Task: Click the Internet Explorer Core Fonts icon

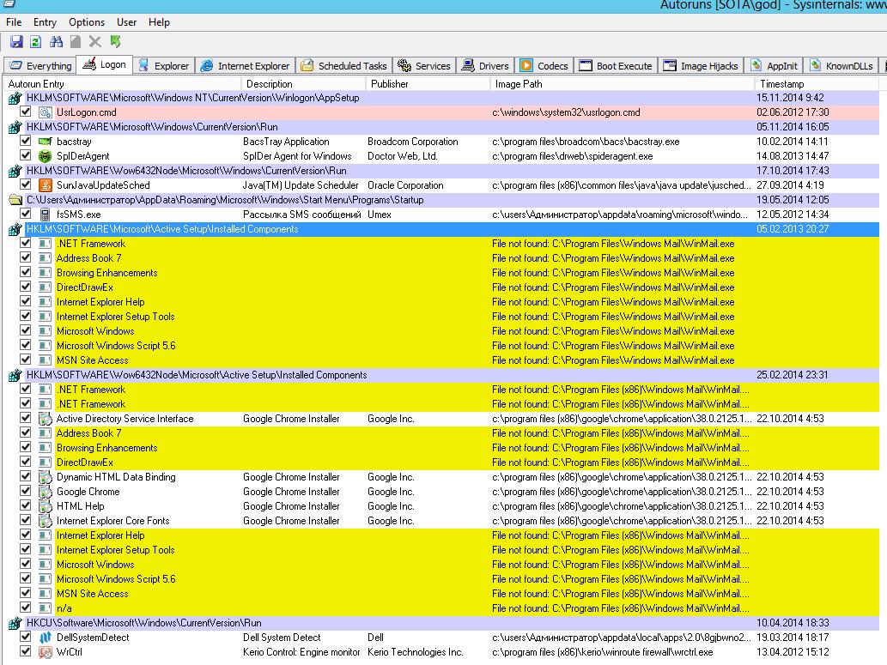Action: pos(45,521)
